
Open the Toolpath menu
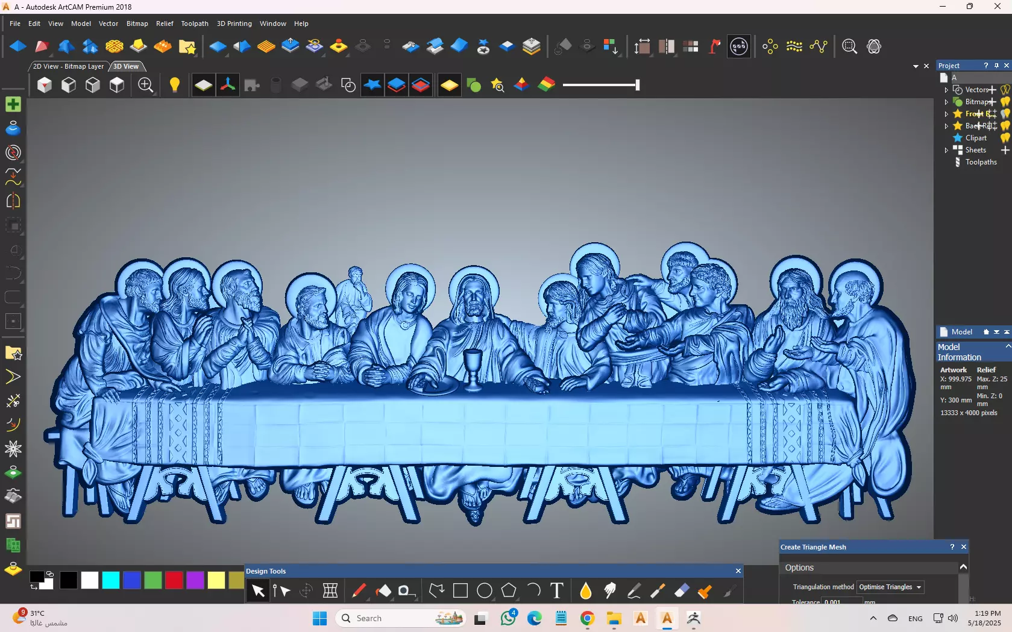(195, 23)
